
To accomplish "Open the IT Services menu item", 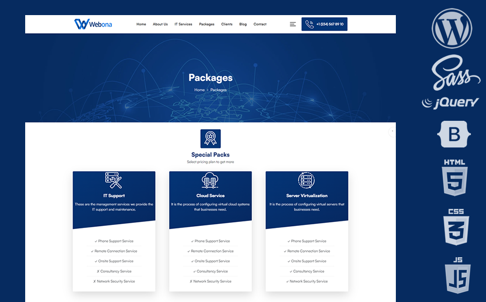I will (183, 24).
